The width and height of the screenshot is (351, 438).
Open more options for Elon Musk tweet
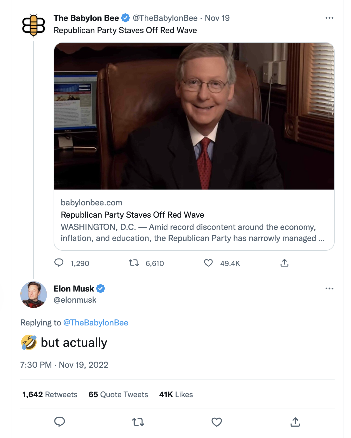tap(329, 288)
